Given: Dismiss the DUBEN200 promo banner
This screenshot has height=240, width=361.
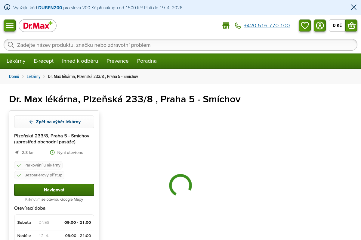Looking at the screenshot, I should [354, 7].
